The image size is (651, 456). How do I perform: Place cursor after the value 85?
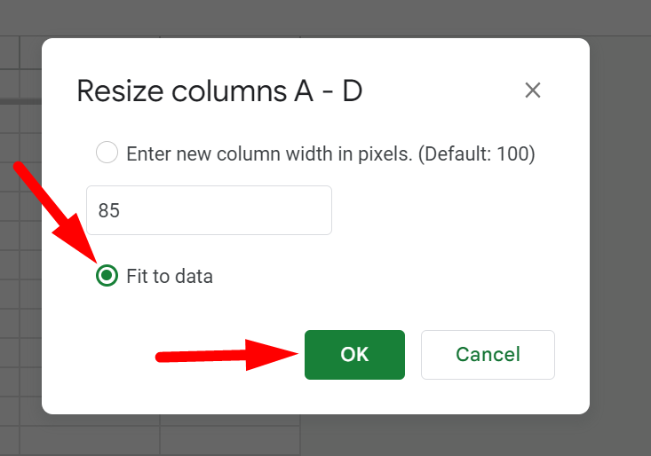coord(124,210)
